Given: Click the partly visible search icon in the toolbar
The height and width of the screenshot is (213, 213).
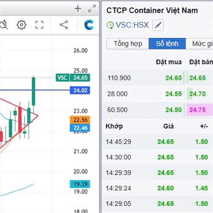Looking at the screenshot, I should (4, 25).
